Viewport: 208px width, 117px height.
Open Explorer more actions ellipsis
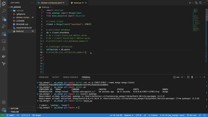[x=32, y=3]
